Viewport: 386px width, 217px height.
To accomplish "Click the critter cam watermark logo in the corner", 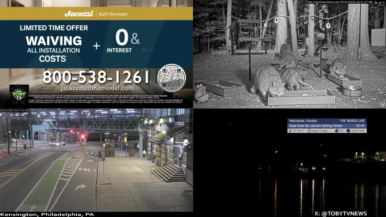I will [383, 104].
